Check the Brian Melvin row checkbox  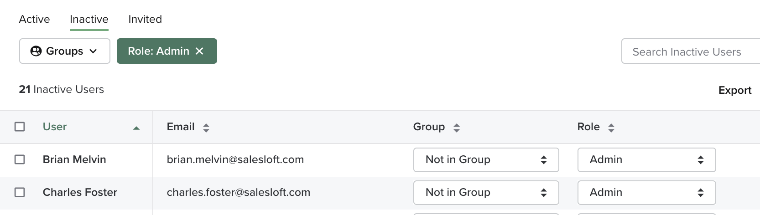(x=20, y=159)
